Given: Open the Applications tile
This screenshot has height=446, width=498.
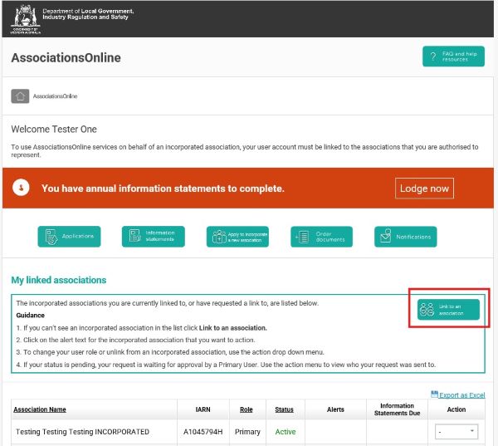Looking at the screenshot, I should 69,237.
